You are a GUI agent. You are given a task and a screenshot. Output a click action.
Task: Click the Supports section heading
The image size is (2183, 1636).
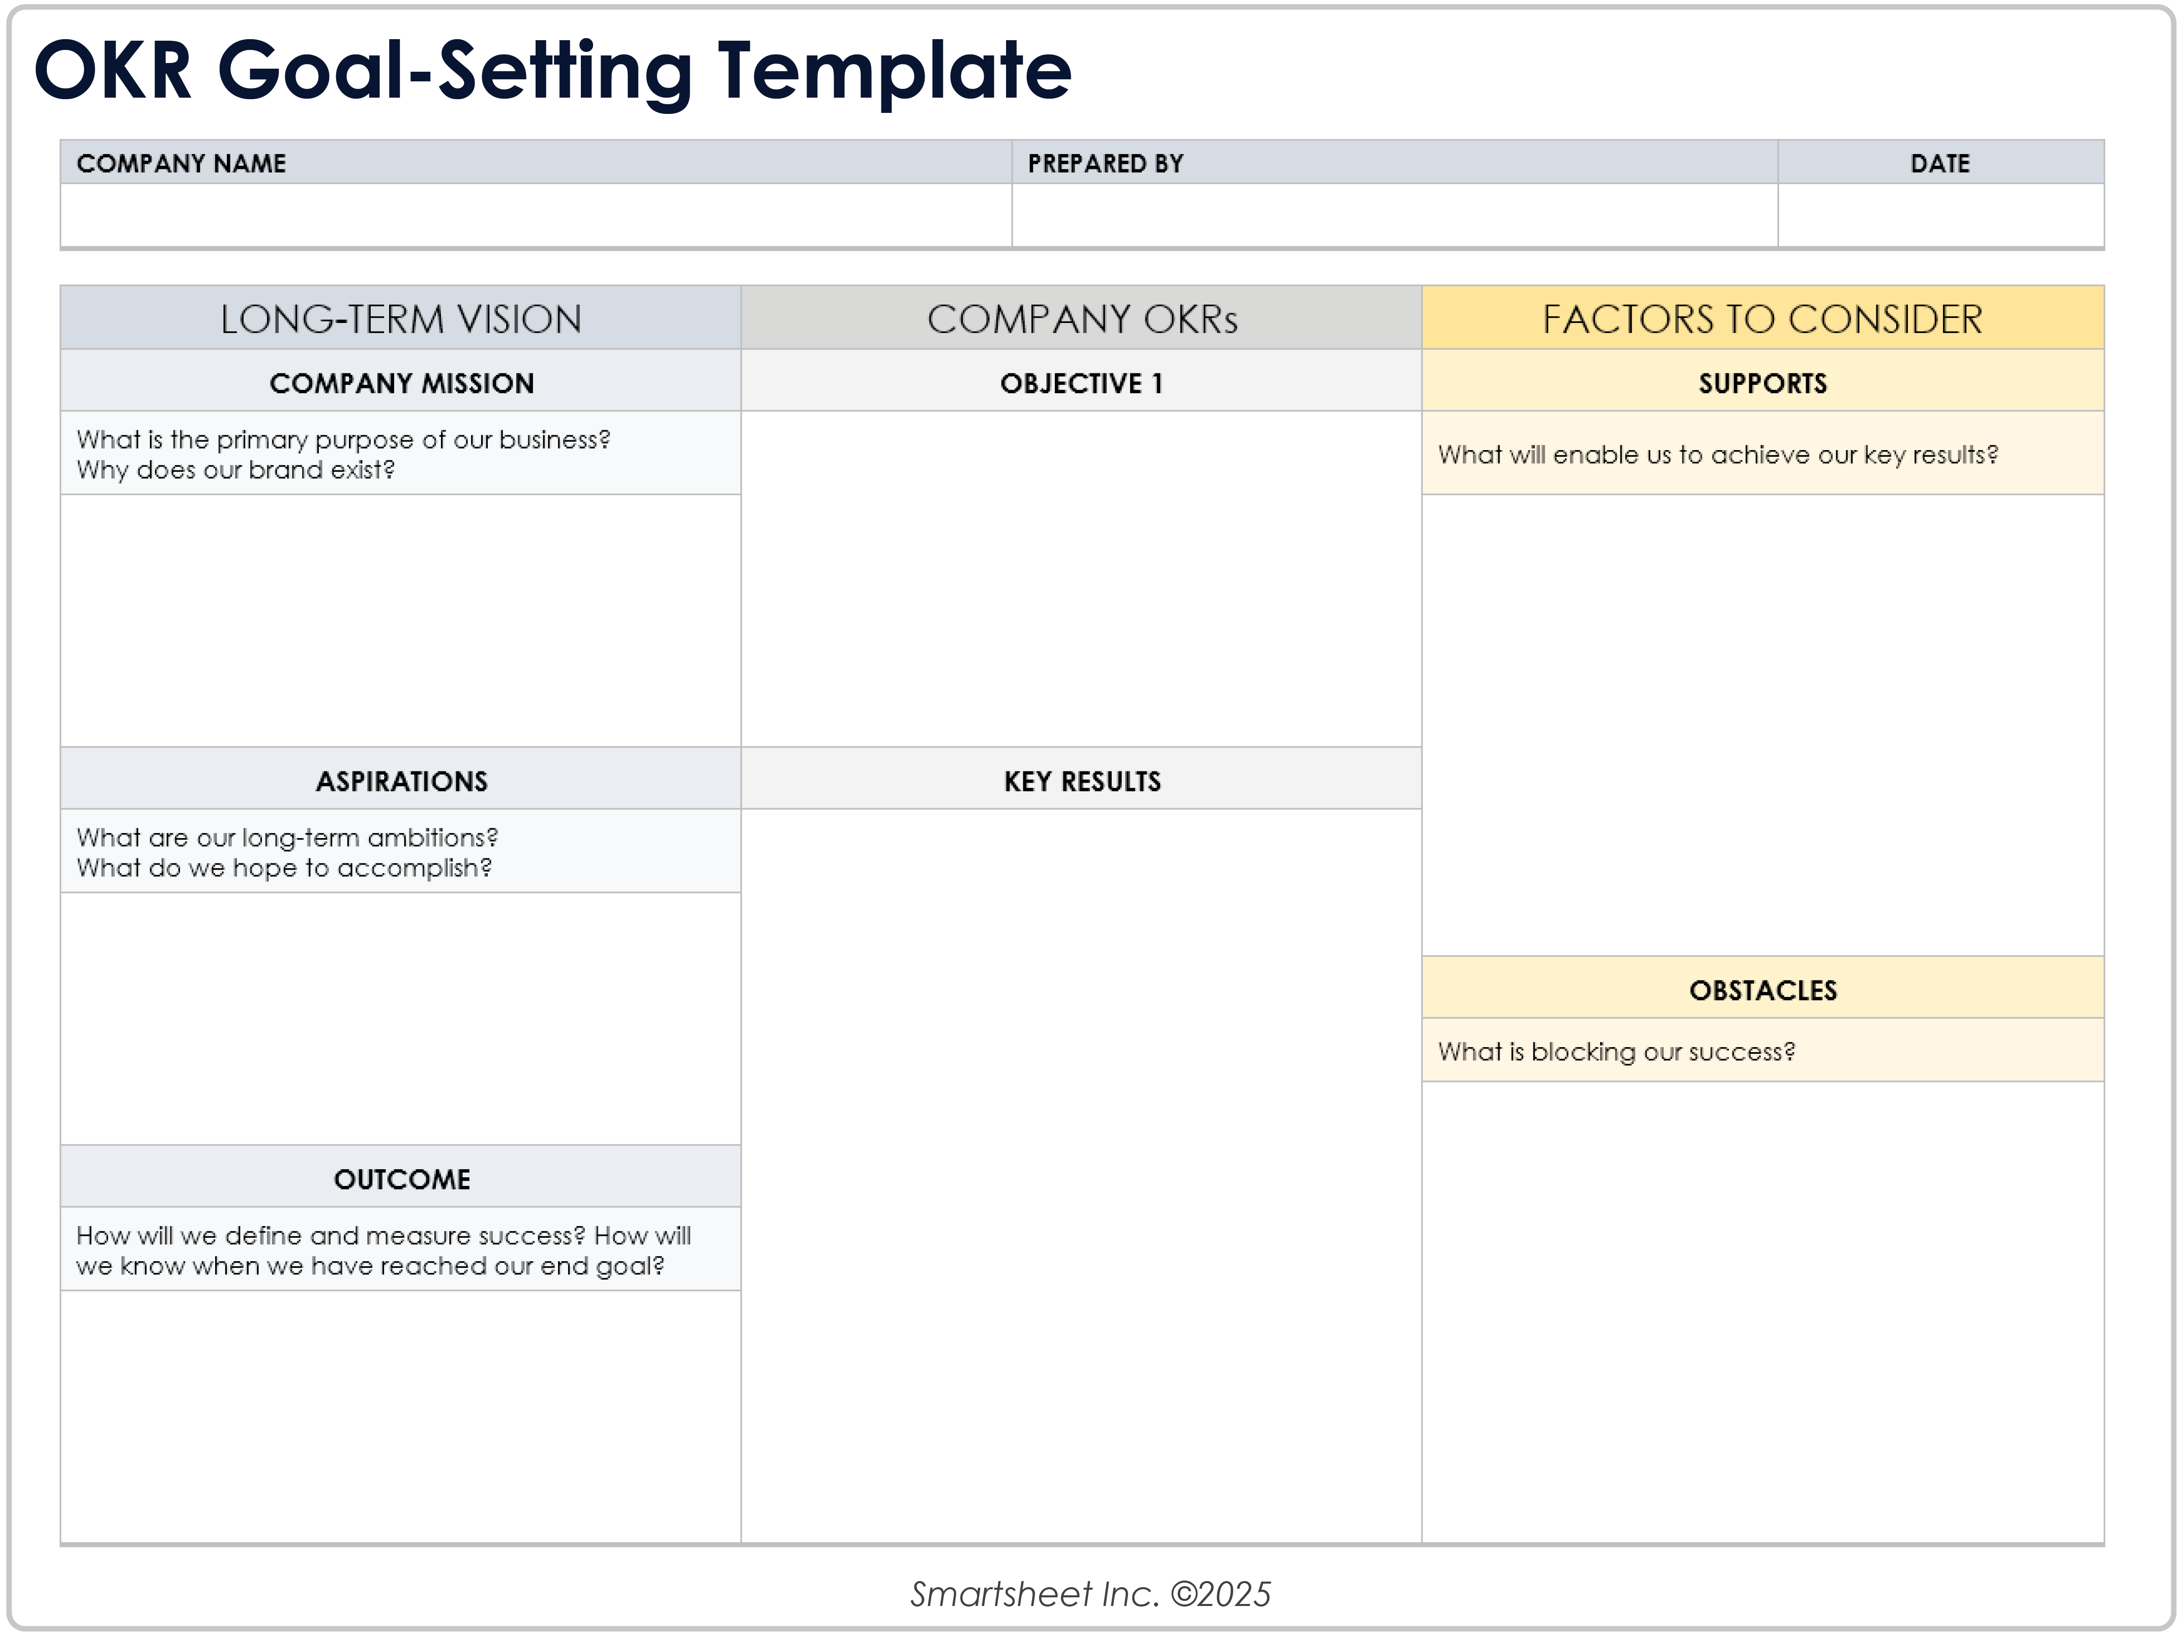(1761, 382)
